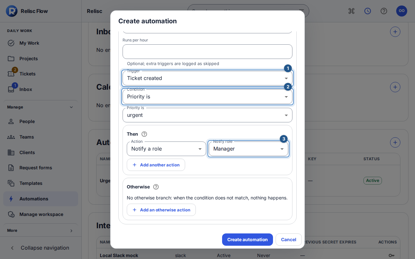Click Add another action
The width and height of the screenshot is (415, 259).
[156, 165]
